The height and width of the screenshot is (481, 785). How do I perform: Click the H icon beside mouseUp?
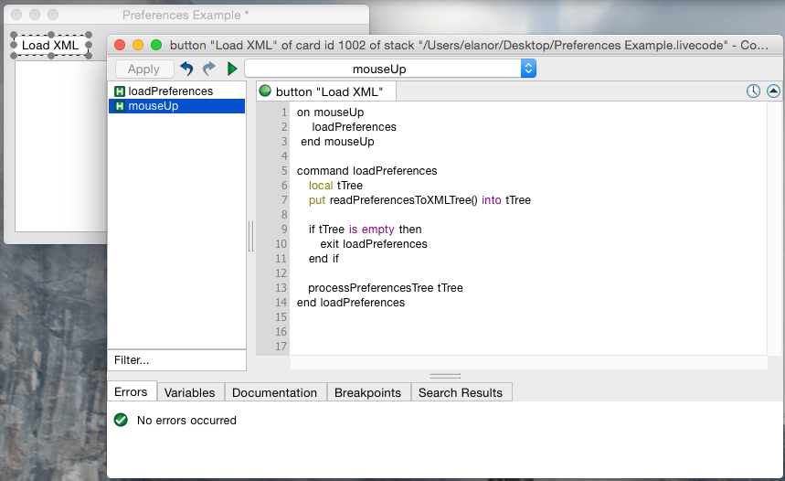coord(119,106)
